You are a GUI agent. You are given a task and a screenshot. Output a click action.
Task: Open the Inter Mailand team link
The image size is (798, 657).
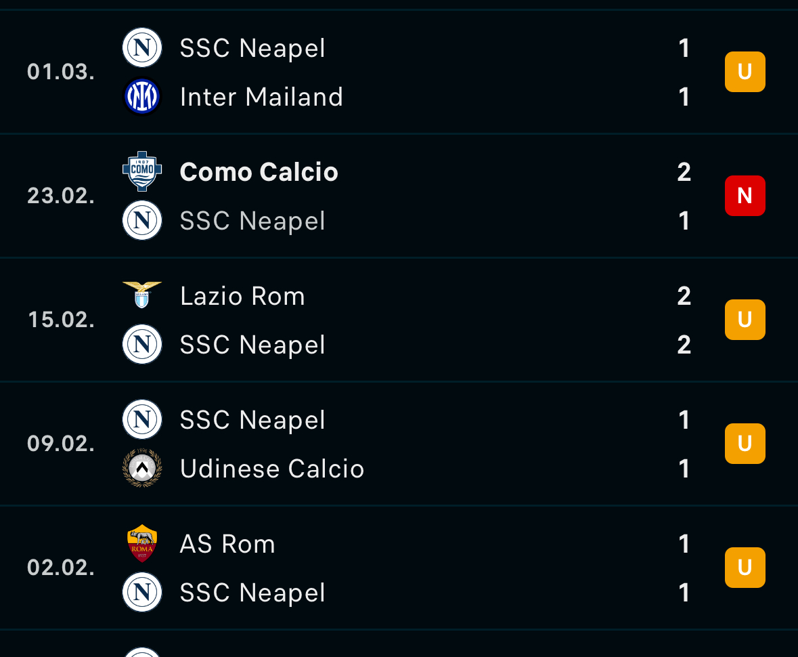(x=261, y=97)
